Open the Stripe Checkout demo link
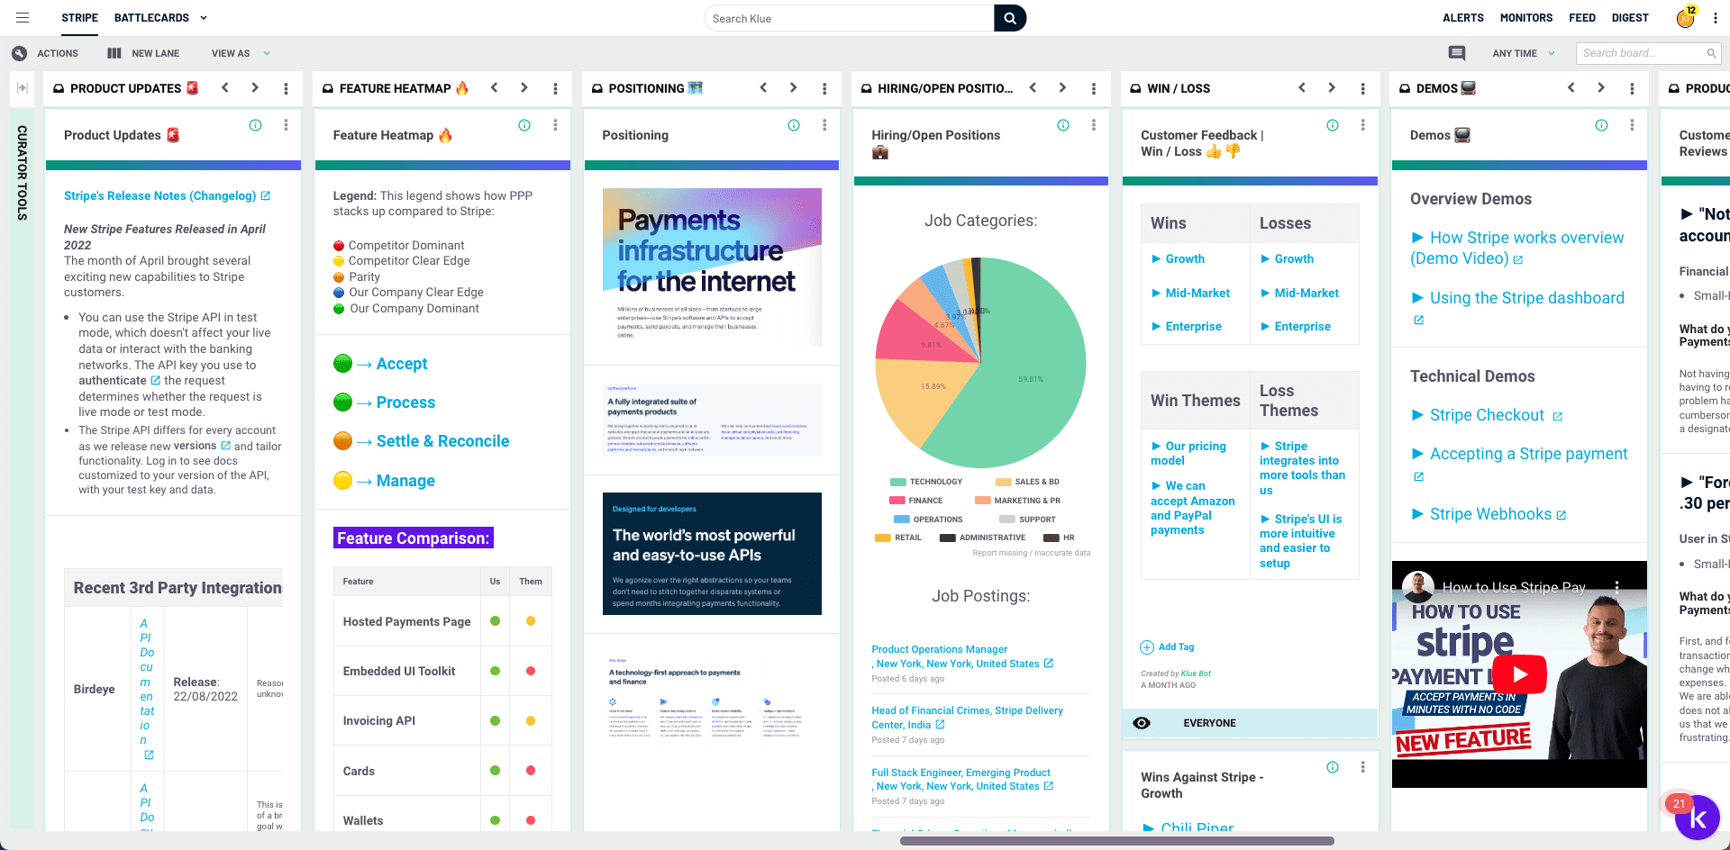This screenshot has height=850, width=1730. pyautogui.click(x=1487, y=415)
